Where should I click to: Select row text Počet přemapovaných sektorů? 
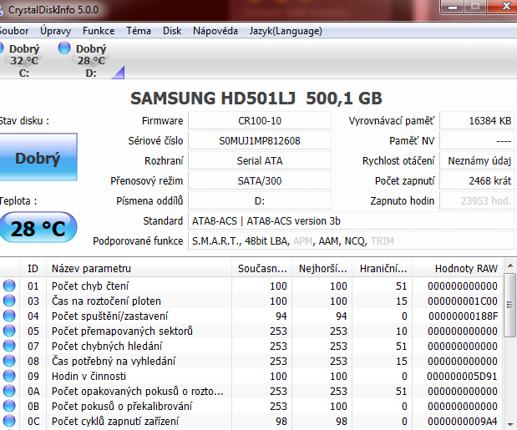point(122,331)
